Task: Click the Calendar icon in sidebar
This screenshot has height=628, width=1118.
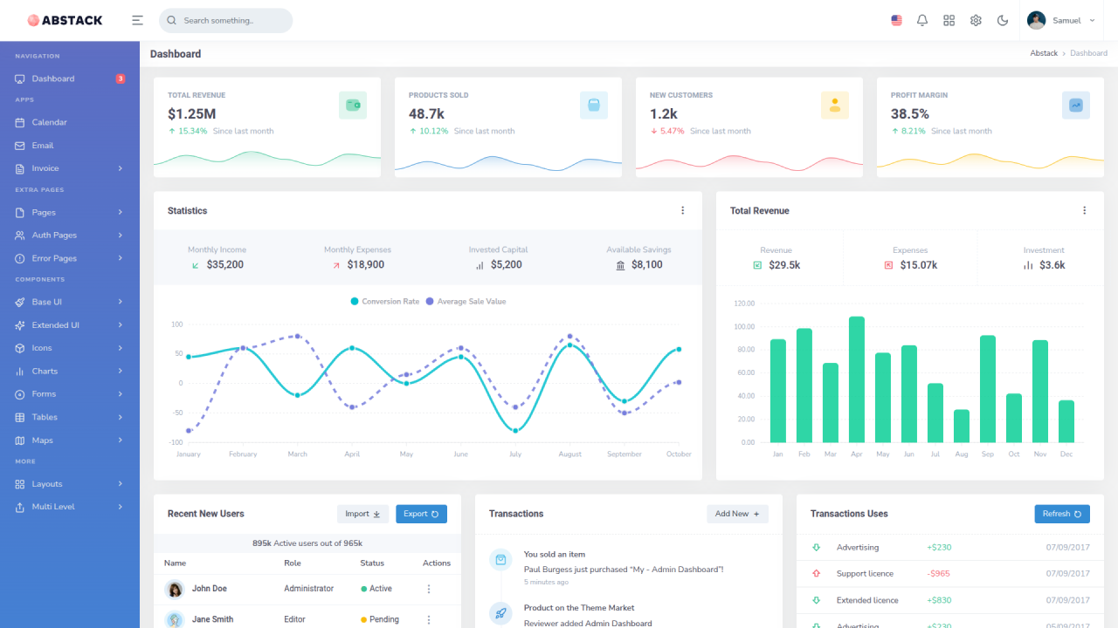Action: tap(20, 122)
